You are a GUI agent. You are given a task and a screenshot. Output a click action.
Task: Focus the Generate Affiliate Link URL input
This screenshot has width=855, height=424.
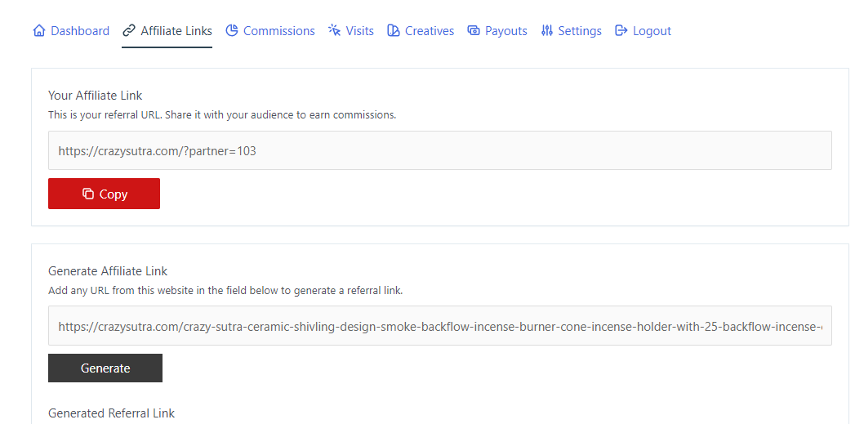439,326
